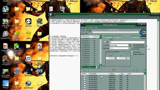Toggle the Hex checkbox

click(105, 42)
